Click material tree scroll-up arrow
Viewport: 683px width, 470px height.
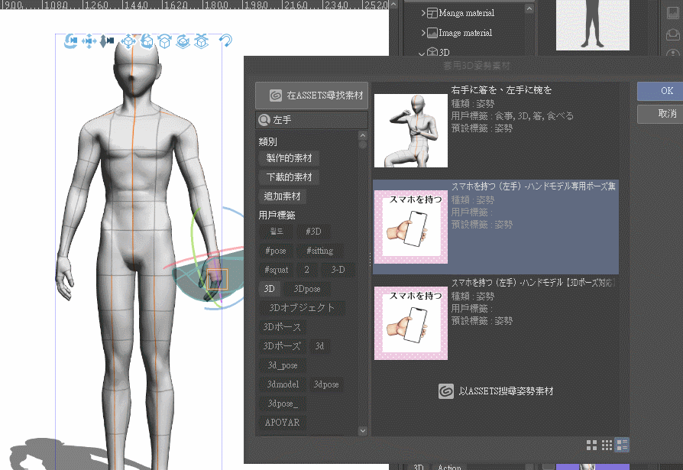point(529,8)
